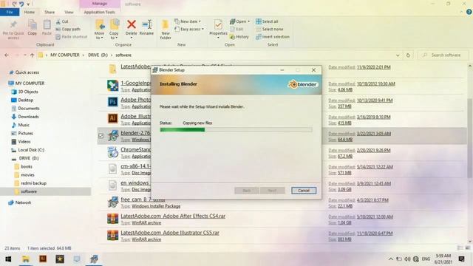Click Copy path in Clipboard group

tap(68, 30)
